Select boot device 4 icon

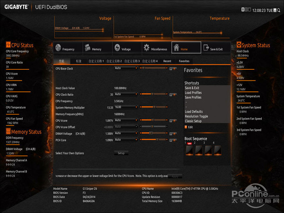click(218, 151)
